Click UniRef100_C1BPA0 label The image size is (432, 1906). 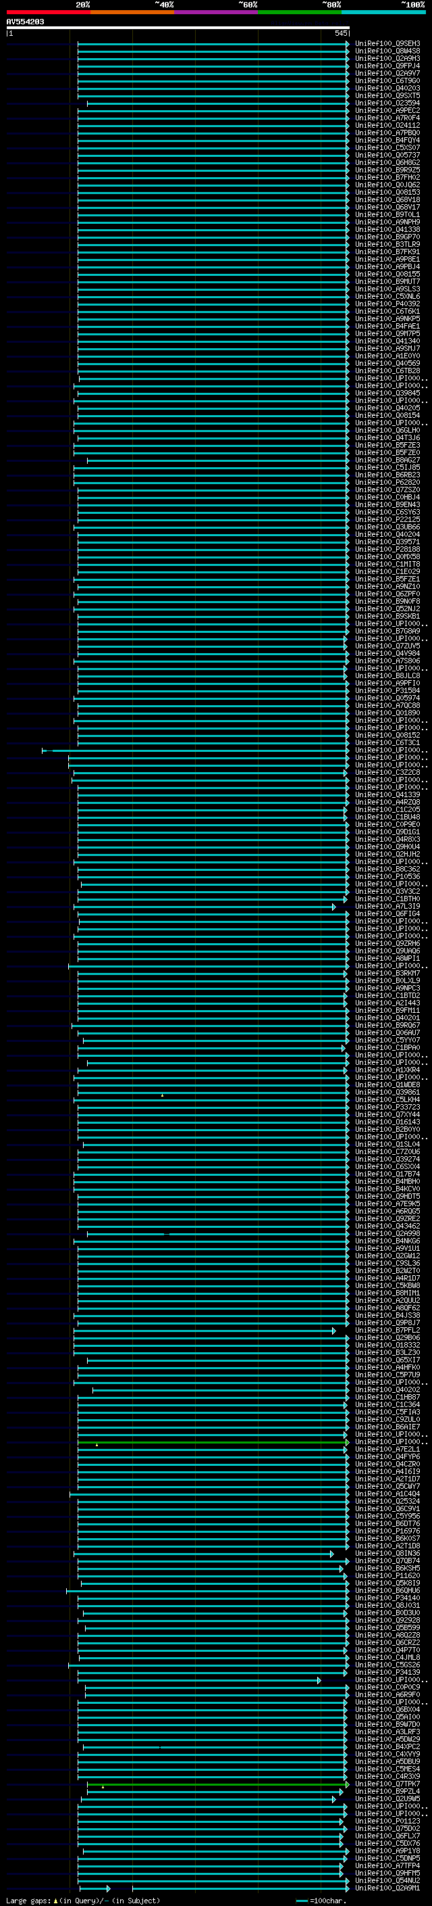(x=387, y=1048)
